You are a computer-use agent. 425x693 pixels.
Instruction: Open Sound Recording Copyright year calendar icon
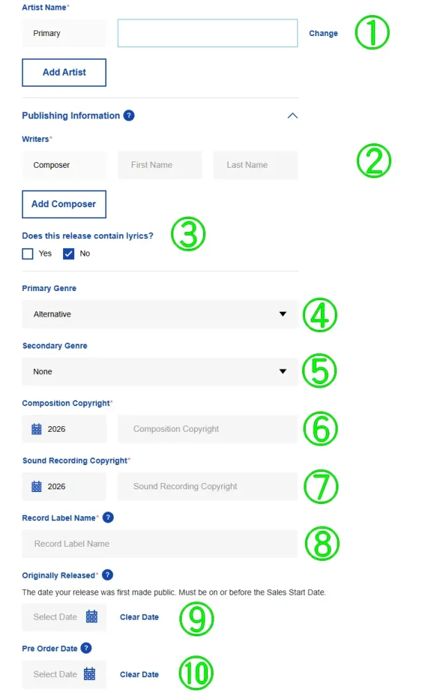37,486
